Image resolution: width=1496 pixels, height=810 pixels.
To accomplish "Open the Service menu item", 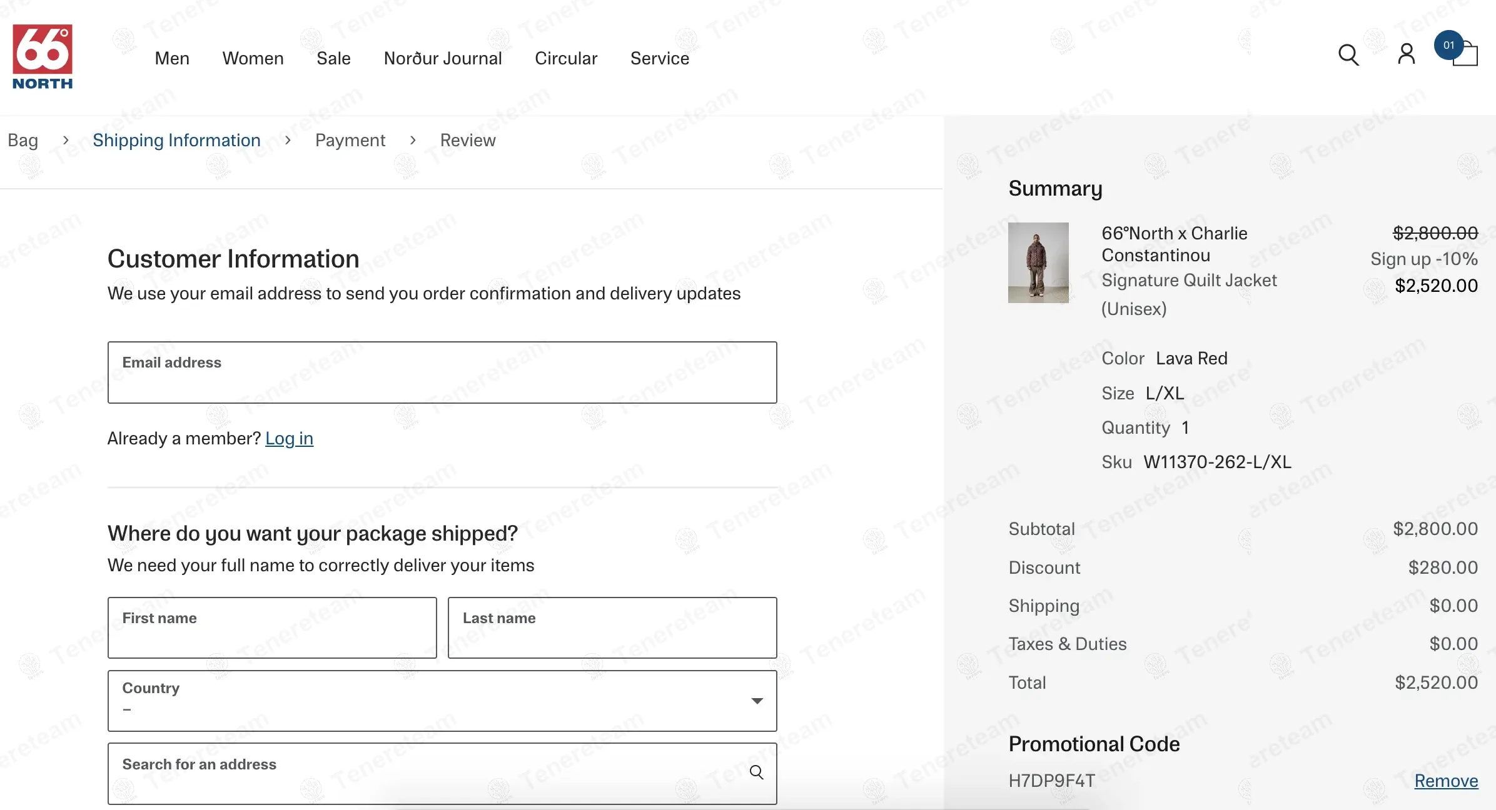I will pyautogui.click(x=659, y=58).
